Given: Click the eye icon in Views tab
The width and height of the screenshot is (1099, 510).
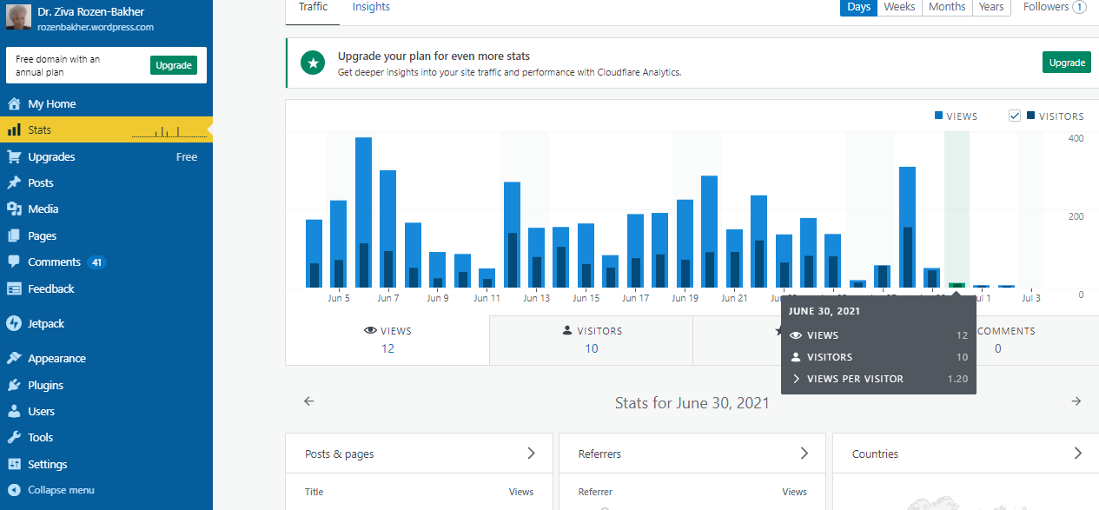Looking at the screenshot, I should point(370,331).
